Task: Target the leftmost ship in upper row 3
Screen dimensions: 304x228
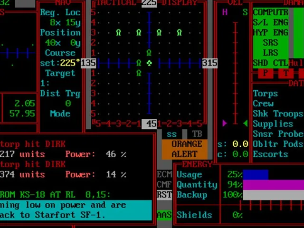Action: pyautogui.click(x=118, y=32)
